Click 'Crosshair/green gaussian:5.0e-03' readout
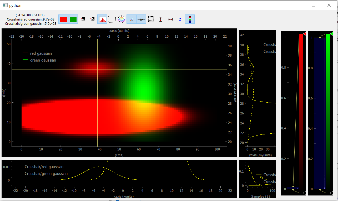The width and height of the screenshot is (338, 201). (31, 24)
